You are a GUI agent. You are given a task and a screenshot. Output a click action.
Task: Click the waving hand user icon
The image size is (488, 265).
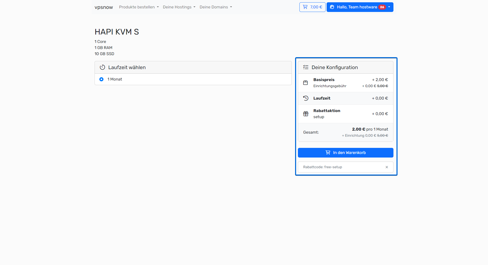(332, 7)
